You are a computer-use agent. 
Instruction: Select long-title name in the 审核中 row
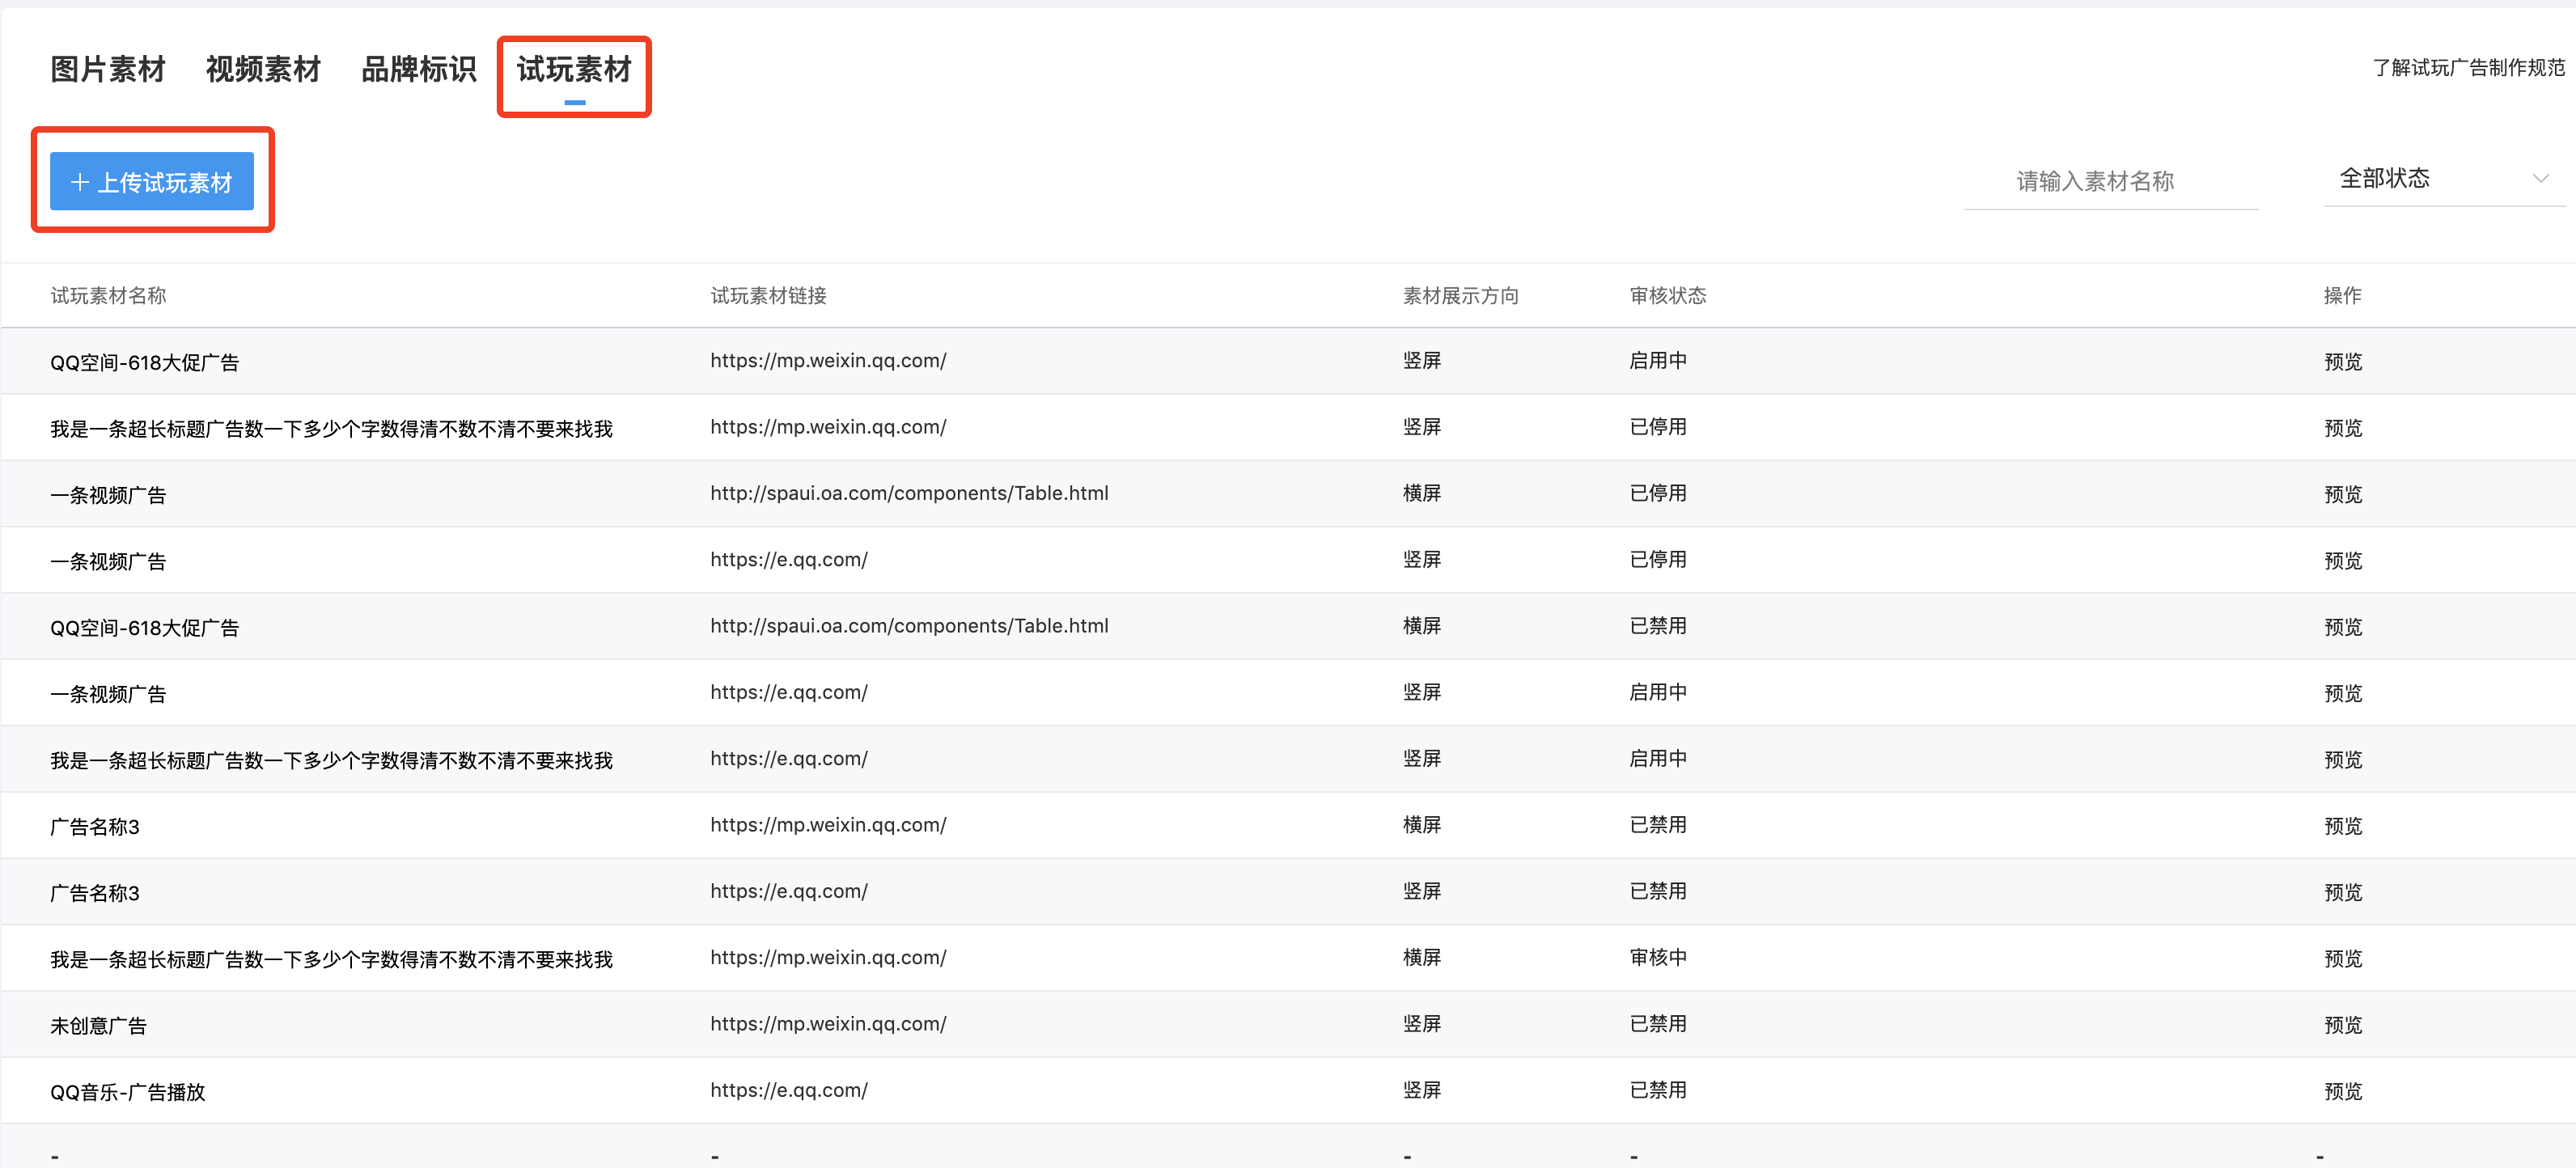[x=331, y=960]
